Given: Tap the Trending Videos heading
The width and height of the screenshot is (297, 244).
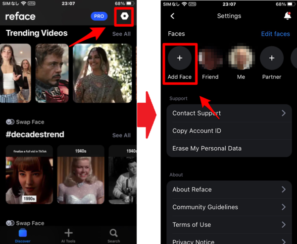Looking at the screenshot, I should [x=37, y=33].
